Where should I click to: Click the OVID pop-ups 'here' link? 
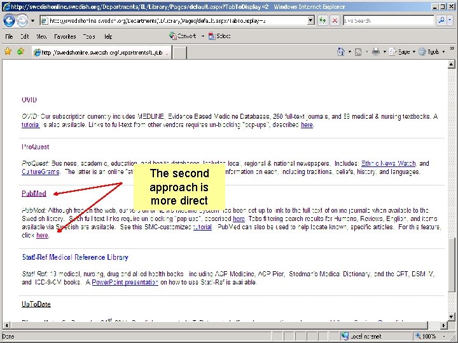(307, 125)
